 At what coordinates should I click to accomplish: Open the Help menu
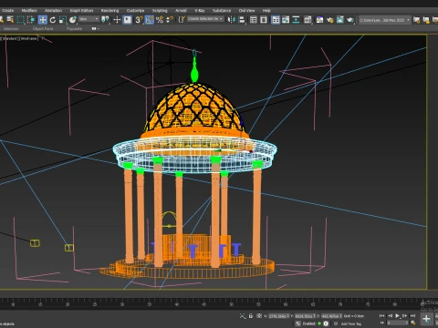click(x=266, y=11)
